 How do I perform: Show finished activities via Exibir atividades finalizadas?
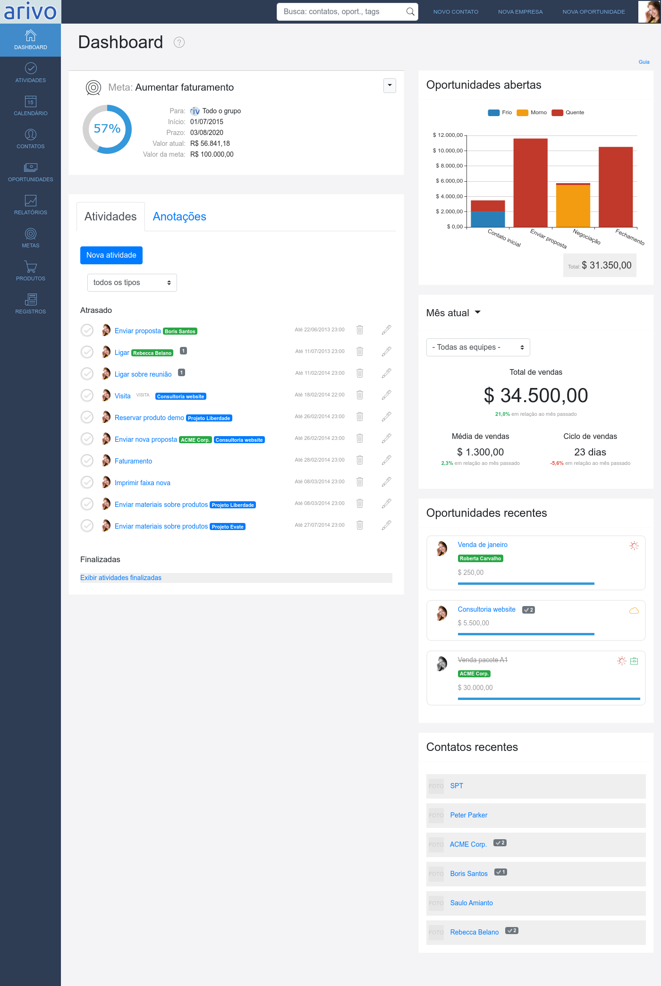click(x=121, y=578)
